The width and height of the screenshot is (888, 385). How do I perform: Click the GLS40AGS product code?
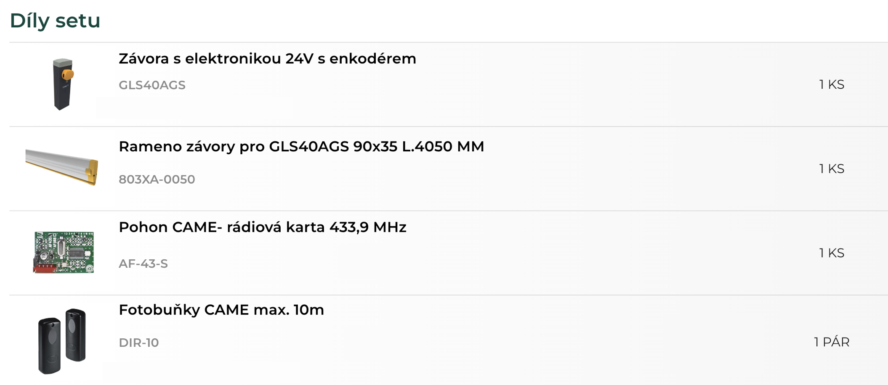point(152,85)
